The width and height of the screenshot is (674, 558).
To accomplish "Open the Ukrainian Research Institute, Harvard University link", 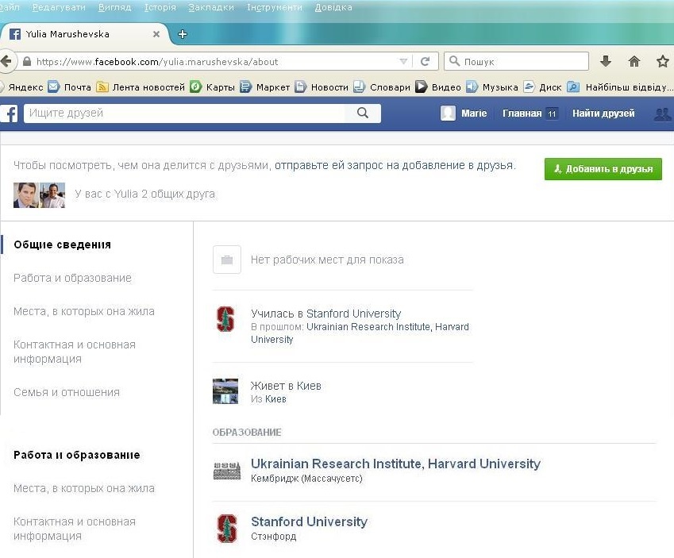I will coord(395,464).
